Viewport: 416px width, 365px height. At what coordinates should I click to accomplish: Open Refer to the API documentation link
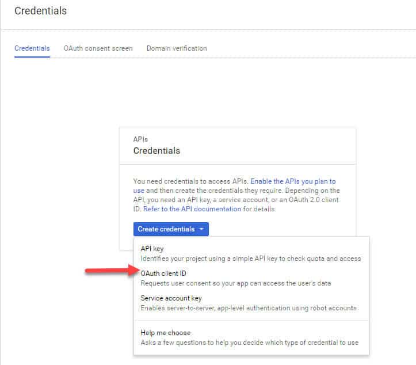(192, 209)
